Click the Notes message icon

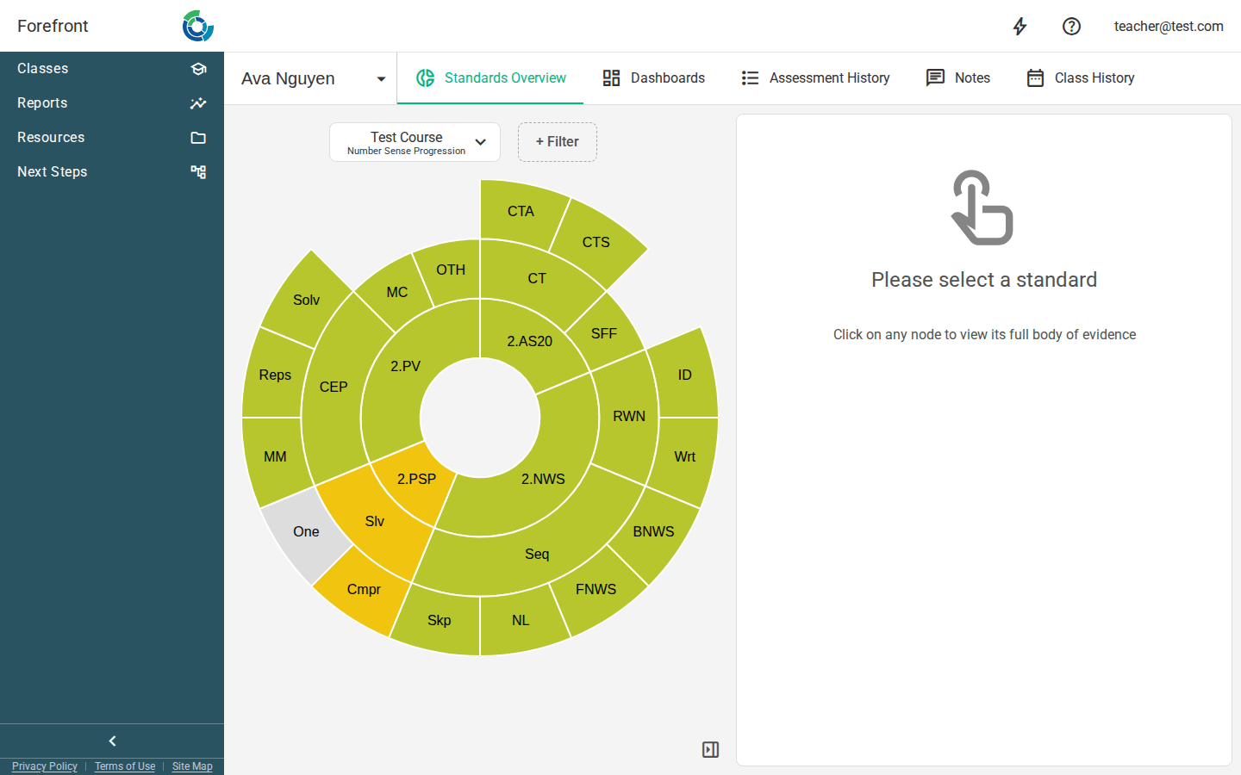pos(935,78)
